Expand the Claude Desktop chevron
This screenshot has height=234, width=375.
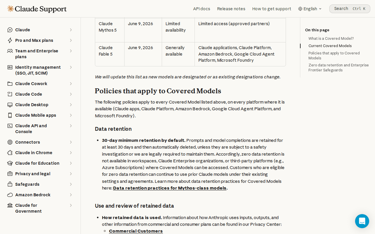coord(71,105)
